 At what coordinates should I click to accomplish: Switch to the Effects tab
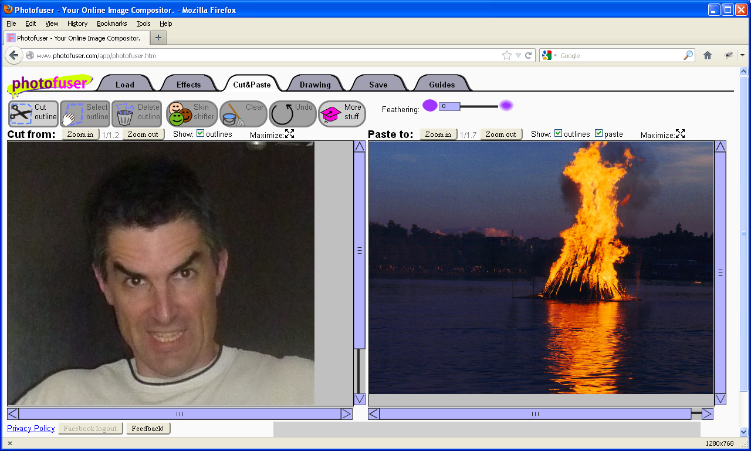pos(188,84)
